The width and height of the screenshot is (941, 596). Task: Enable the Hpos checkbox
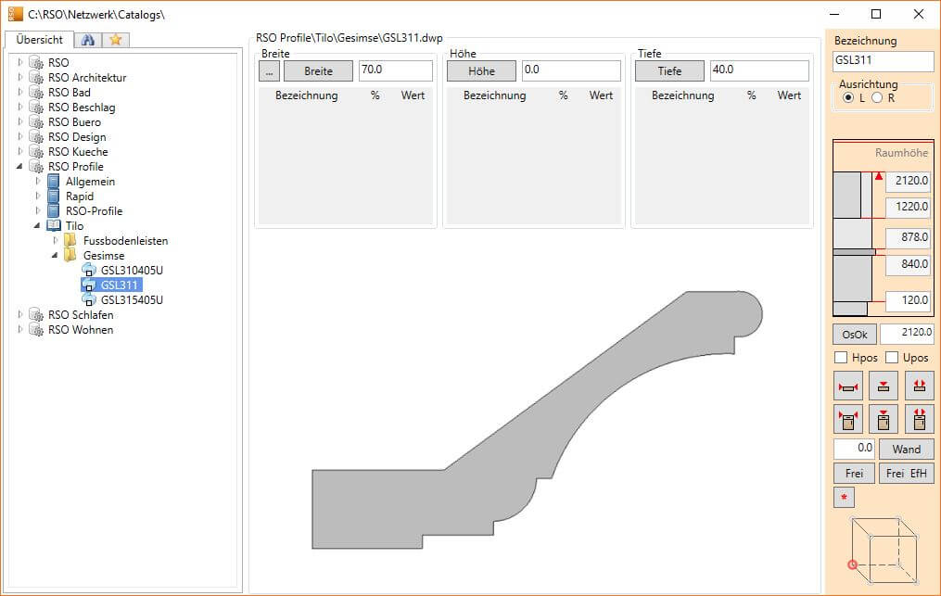point(841,358)
